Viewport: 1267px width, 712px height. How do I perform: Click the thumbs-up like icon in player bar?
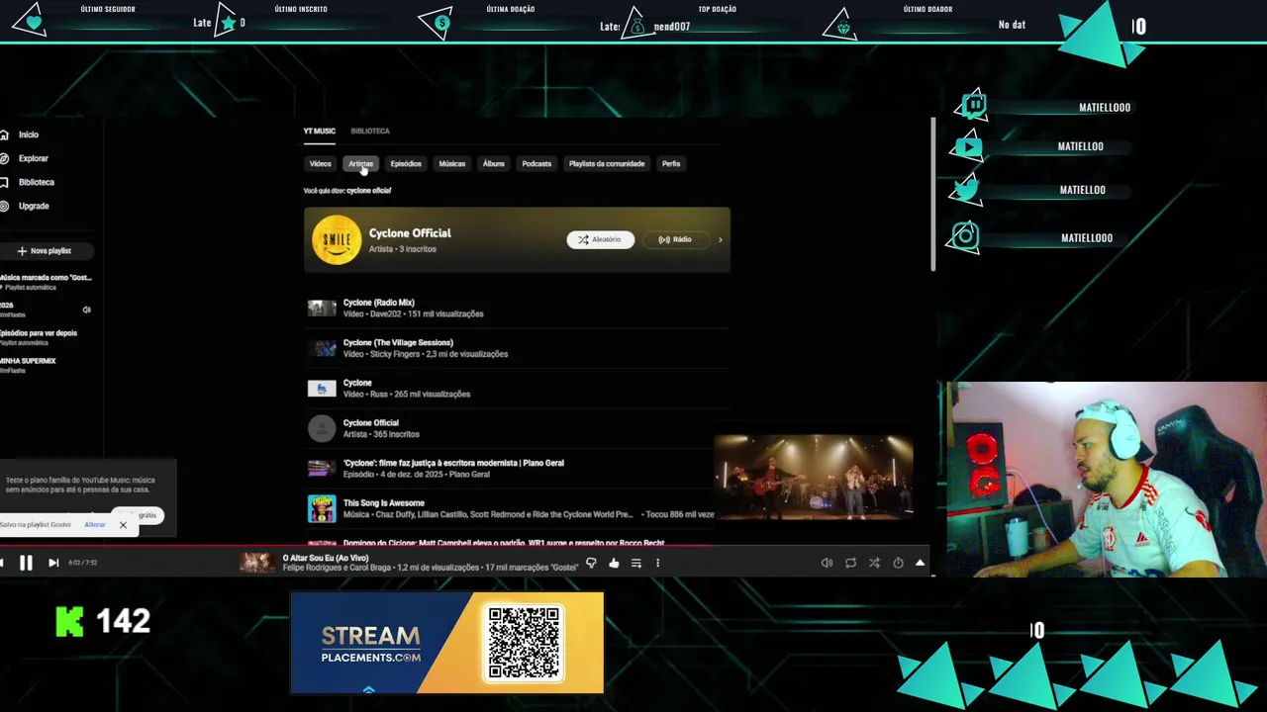(614, 563)
